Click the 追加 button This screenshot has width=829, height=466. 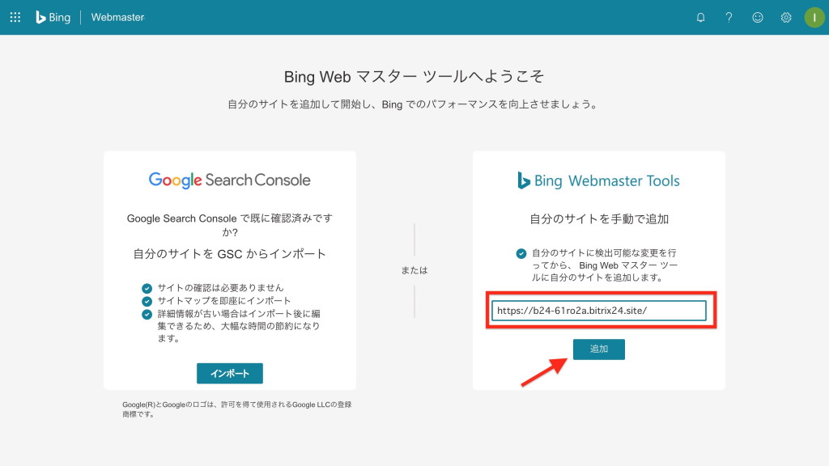pos(598,349)
